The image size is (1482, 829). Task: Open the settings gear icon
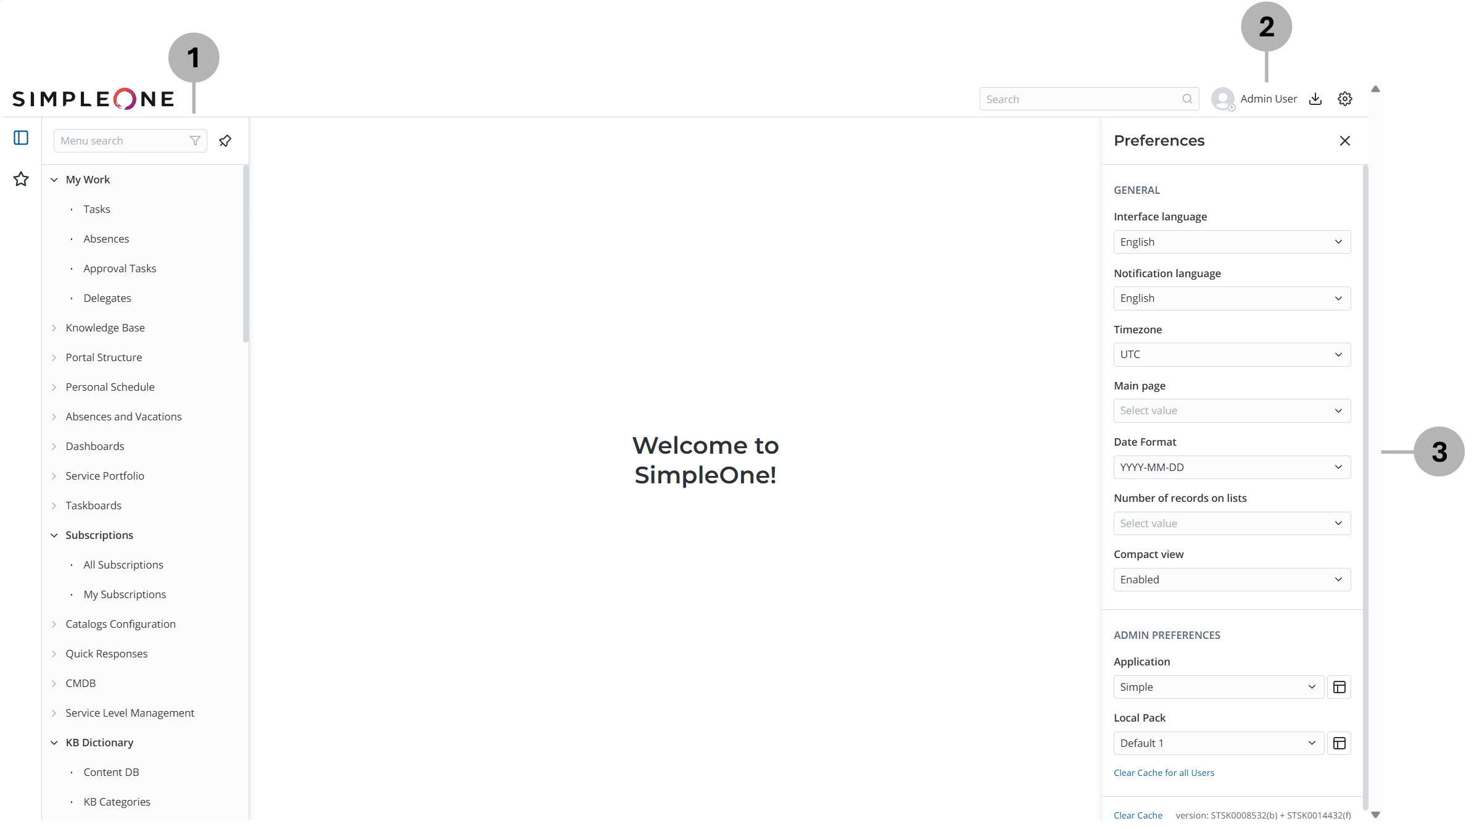1344,99
